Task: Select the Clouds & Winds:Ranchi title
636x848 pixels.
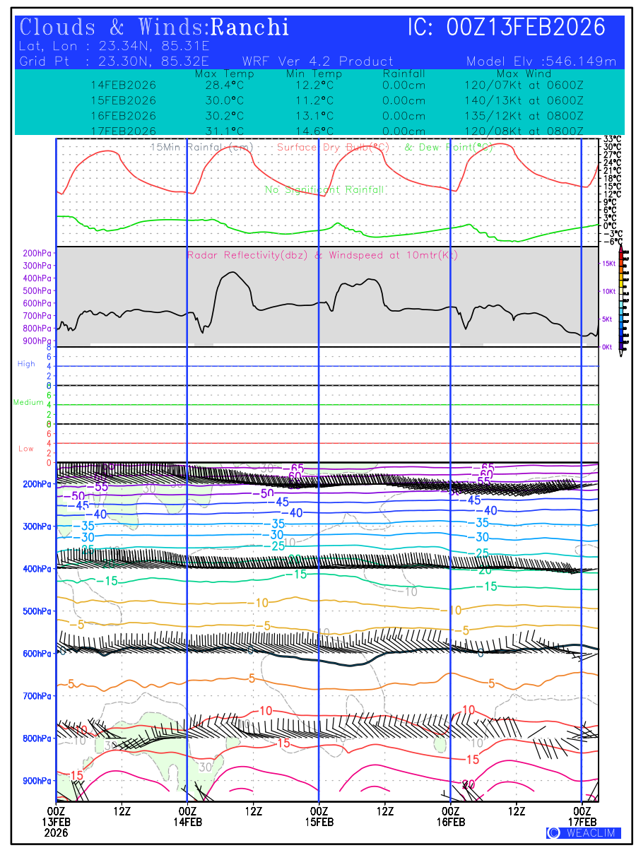Action: click(x=155, y=28)
